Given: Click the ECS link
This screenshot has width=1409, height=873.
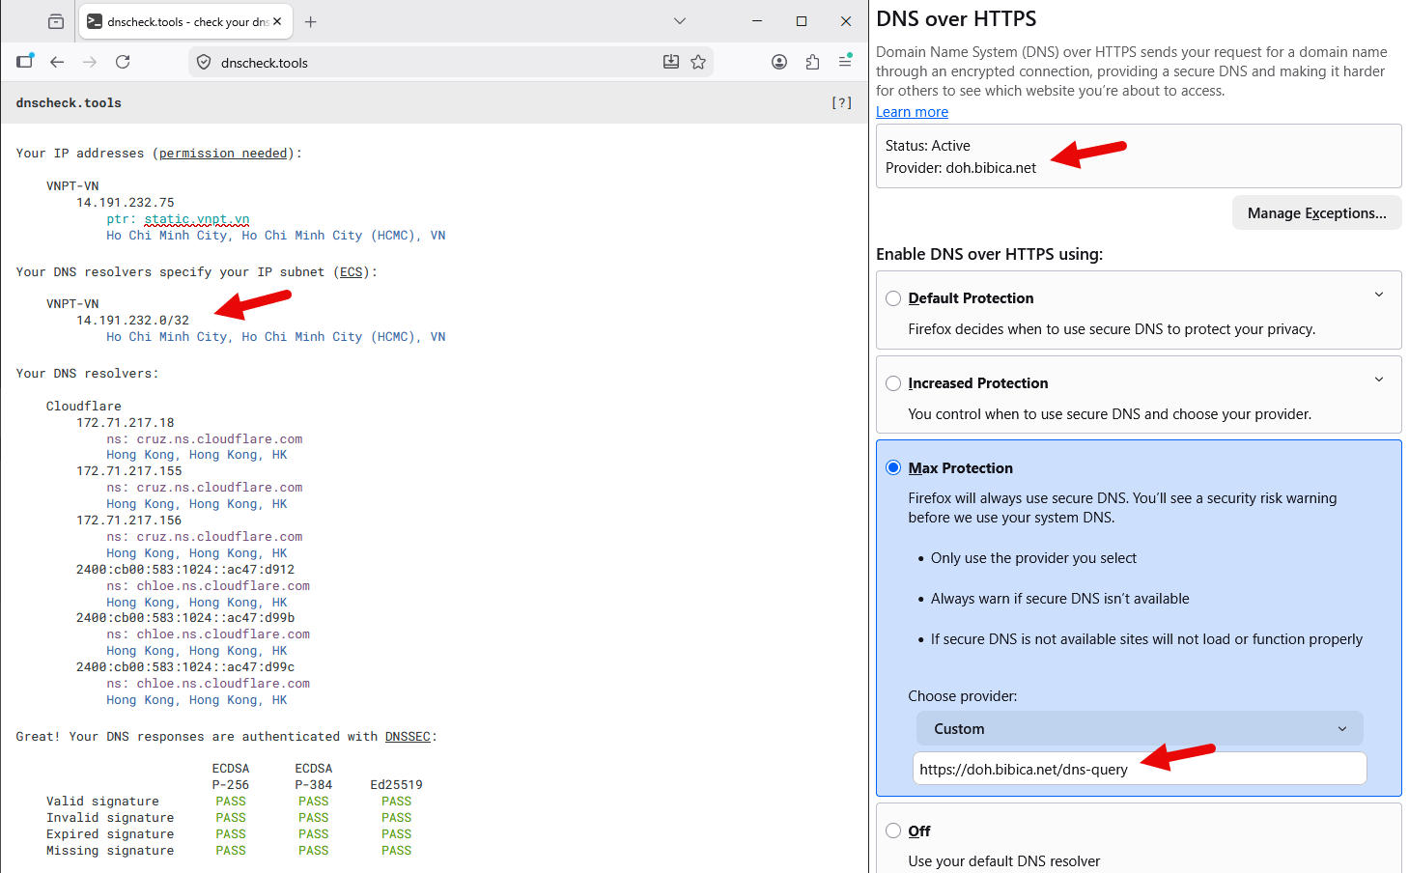Looking at the screenshot, I should point(351,272).
